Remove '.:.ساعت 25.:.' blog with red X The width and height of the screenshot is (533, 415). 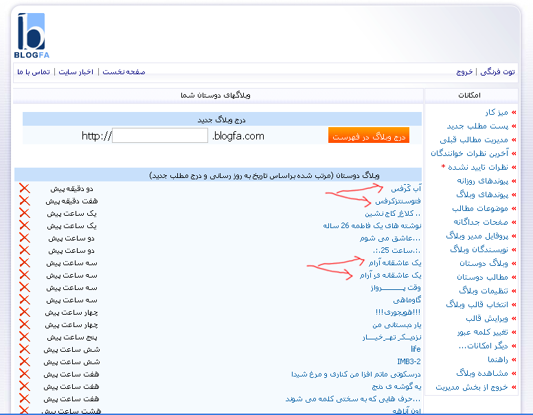[24, 250]
